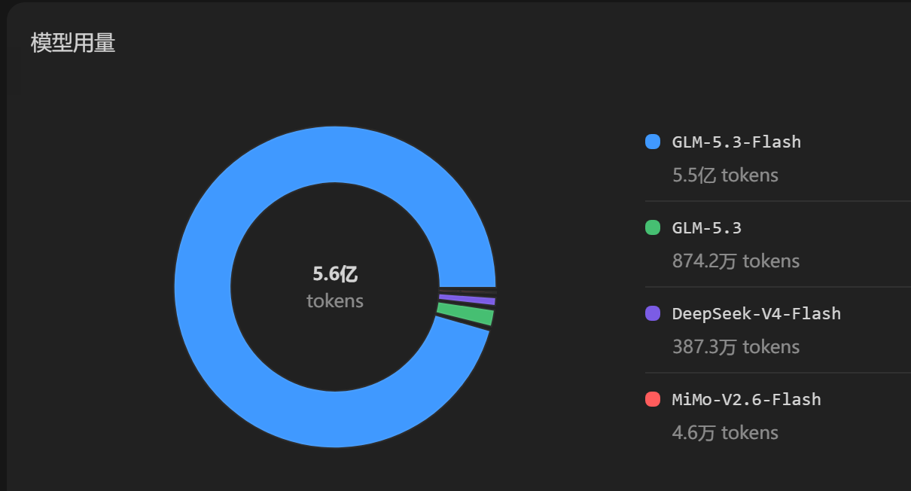
Task: Click the 874.2万 tokens usage value
Action: tap(736, 261)
